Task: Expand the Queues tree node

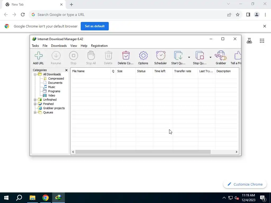Action: pyautogui.click(x=35, y=112)
